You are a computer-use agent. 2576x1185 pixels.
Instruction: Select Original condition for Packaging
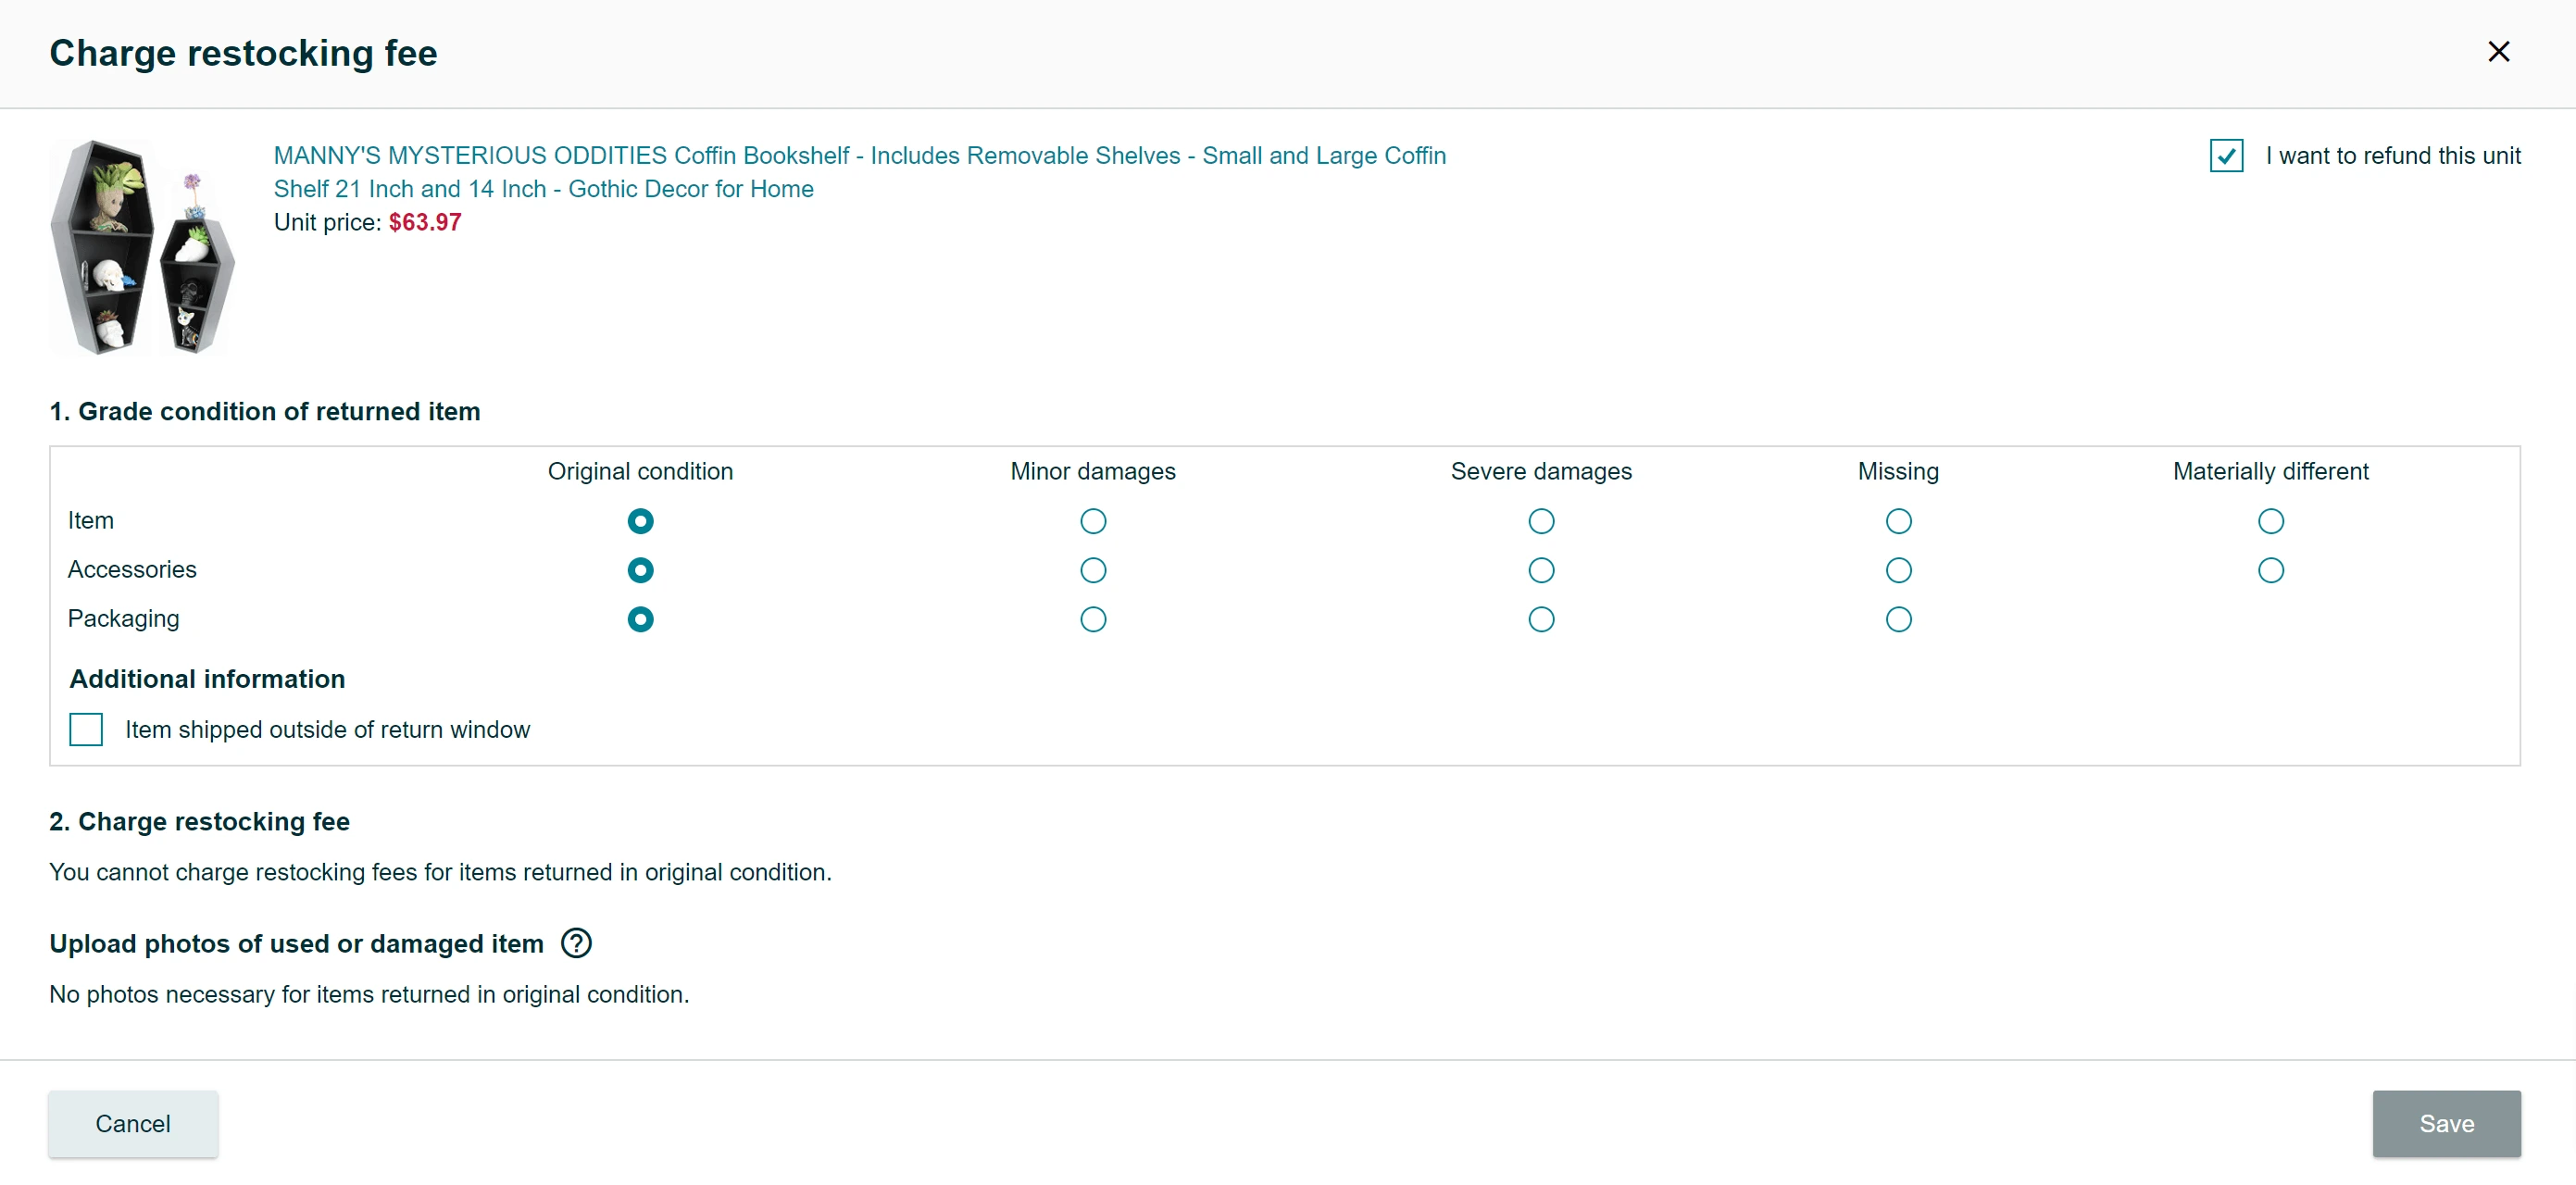(640, 619)
